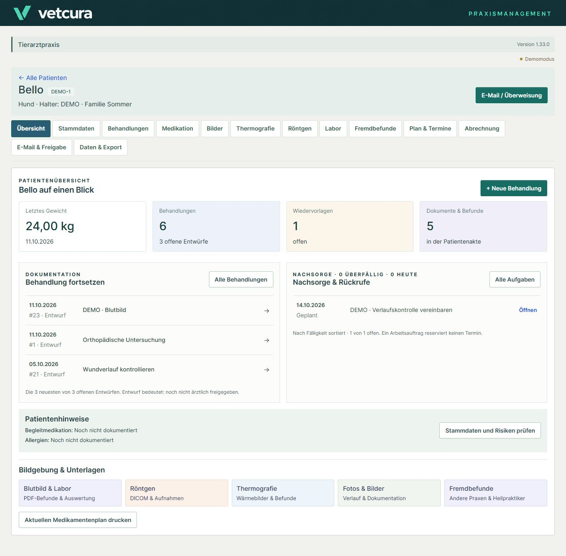Screen dimensions: 566x556
Task: Open the Medikation tab
Action: tap(178, 128)
